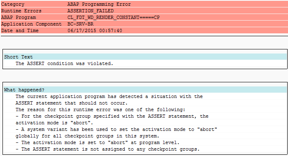Screen dimensions: 288x156
Task: Click the Date and Time label
Action: pos(20,30)
